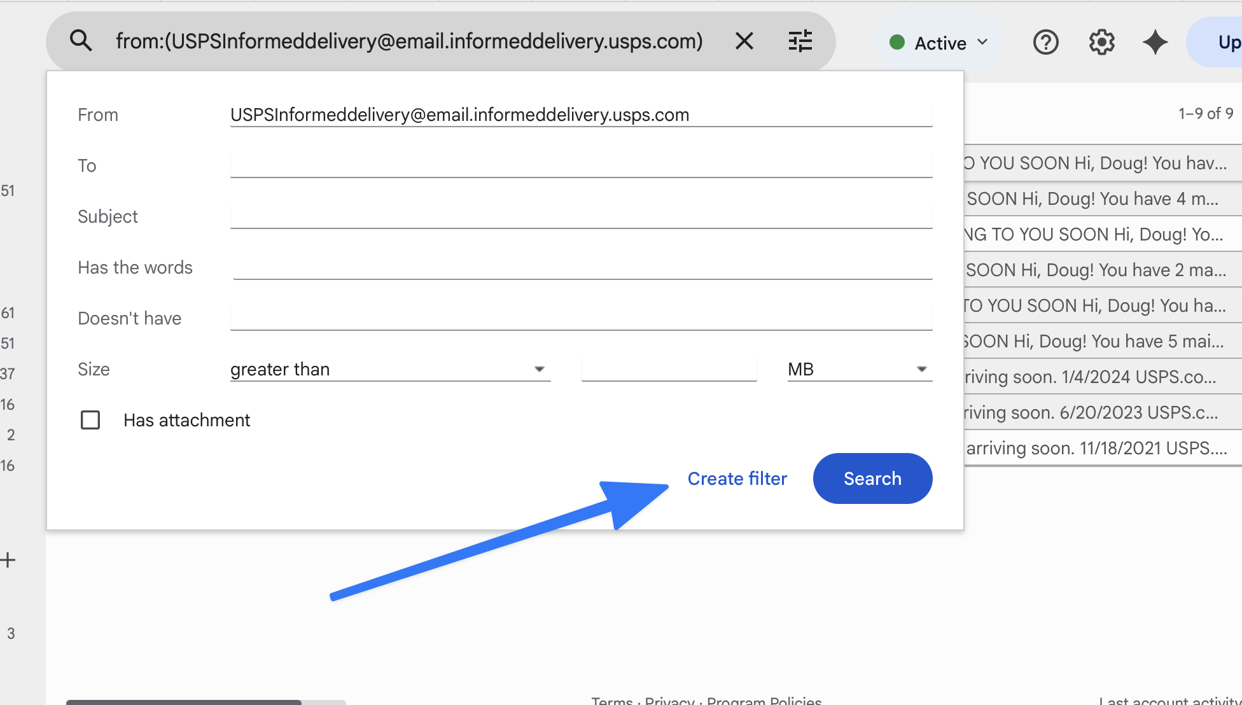The image size is (1242, 705).
Task: Enable the Has attachment checkbox
Action: pyautogui.click(x=90, y=420)
